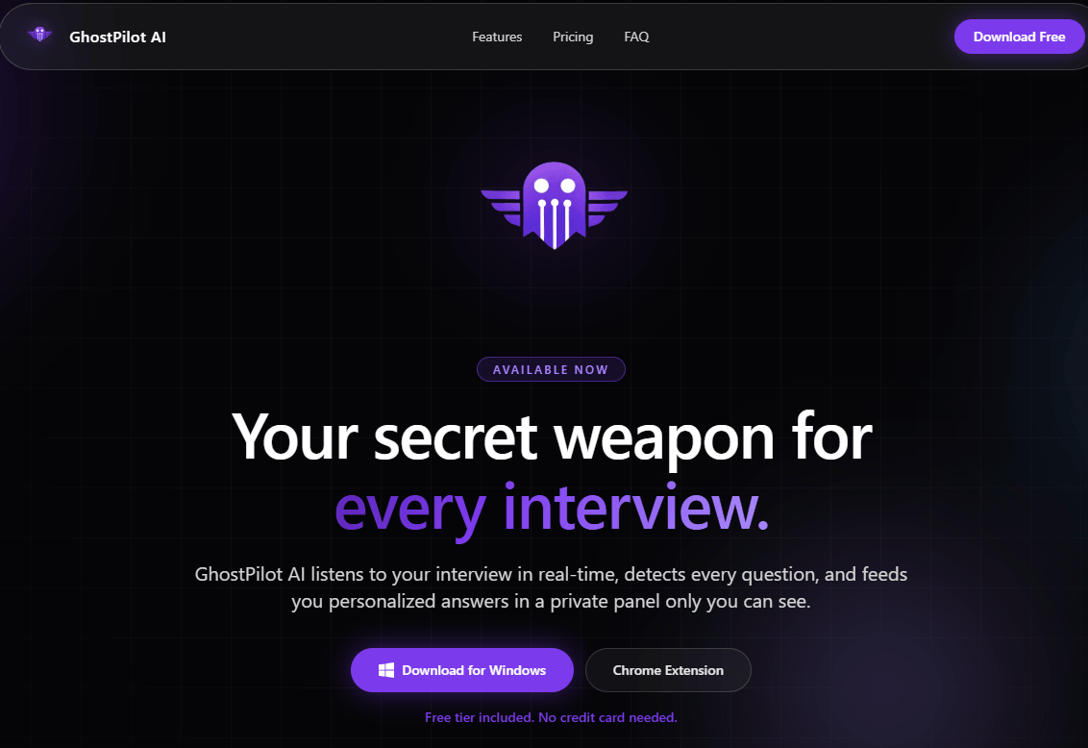Click the small ghost logo in navbar
This screenshot has width=1088, height=748.
click(39, 34)
